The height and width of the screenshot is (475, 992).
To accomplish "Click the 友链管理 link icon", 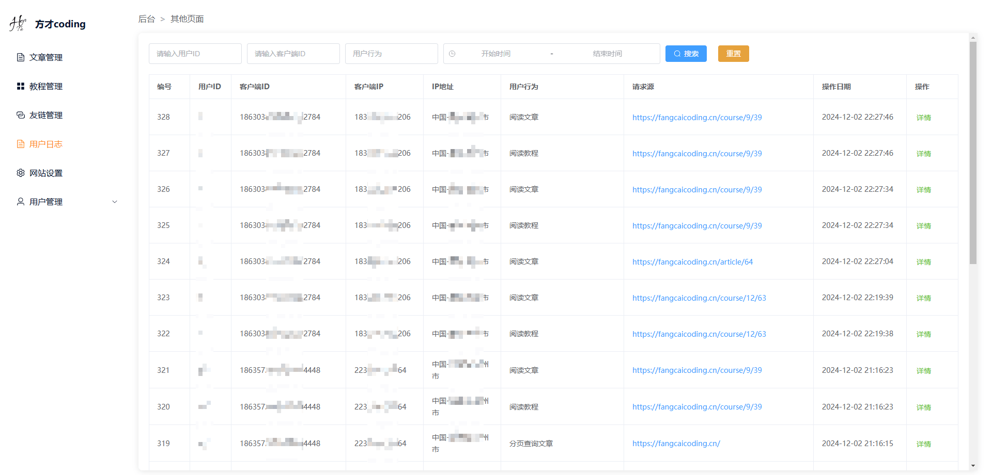I will click(x=21, y=115).
